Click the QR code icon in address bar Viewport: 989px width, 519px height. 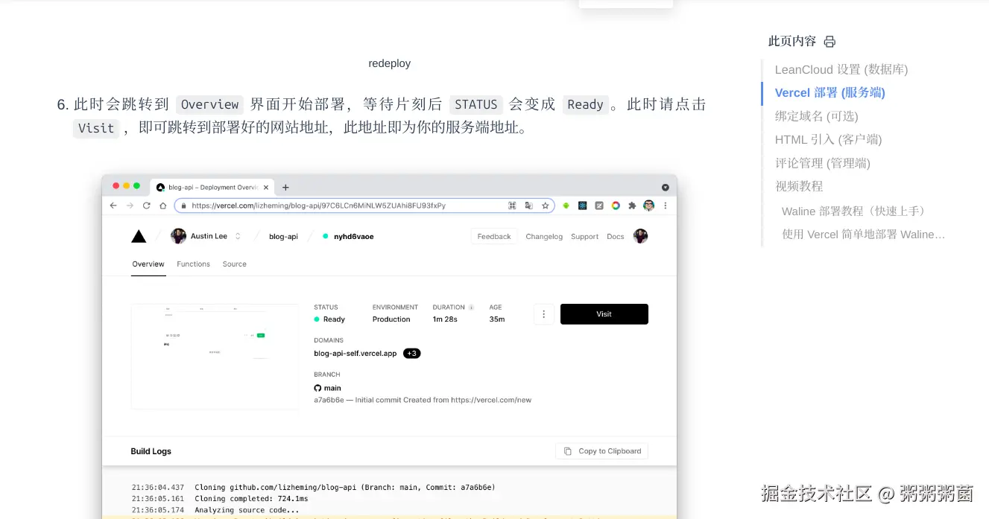coord(512,206)
